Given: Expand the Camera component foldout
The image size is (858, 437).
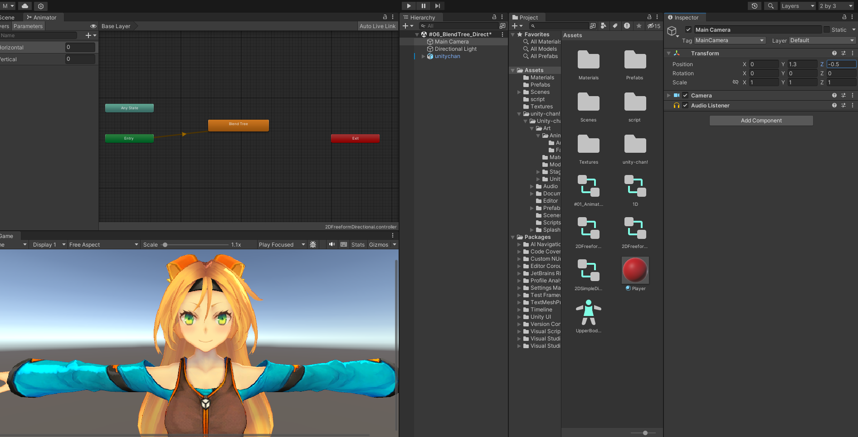Looking at the screenshot, I should pos(668,95).
